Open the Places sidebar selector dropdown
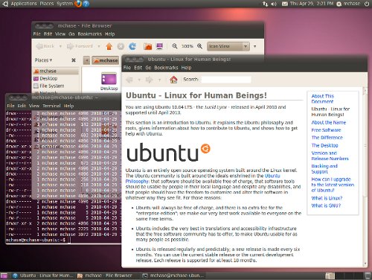 43,60
